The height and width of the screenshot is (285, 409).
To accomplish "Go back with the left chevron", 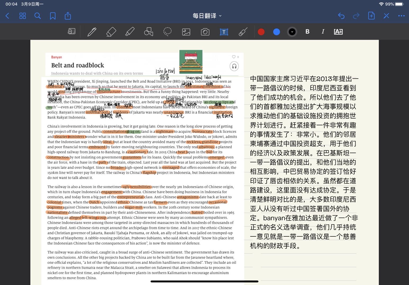I will [x=7, y=16].
